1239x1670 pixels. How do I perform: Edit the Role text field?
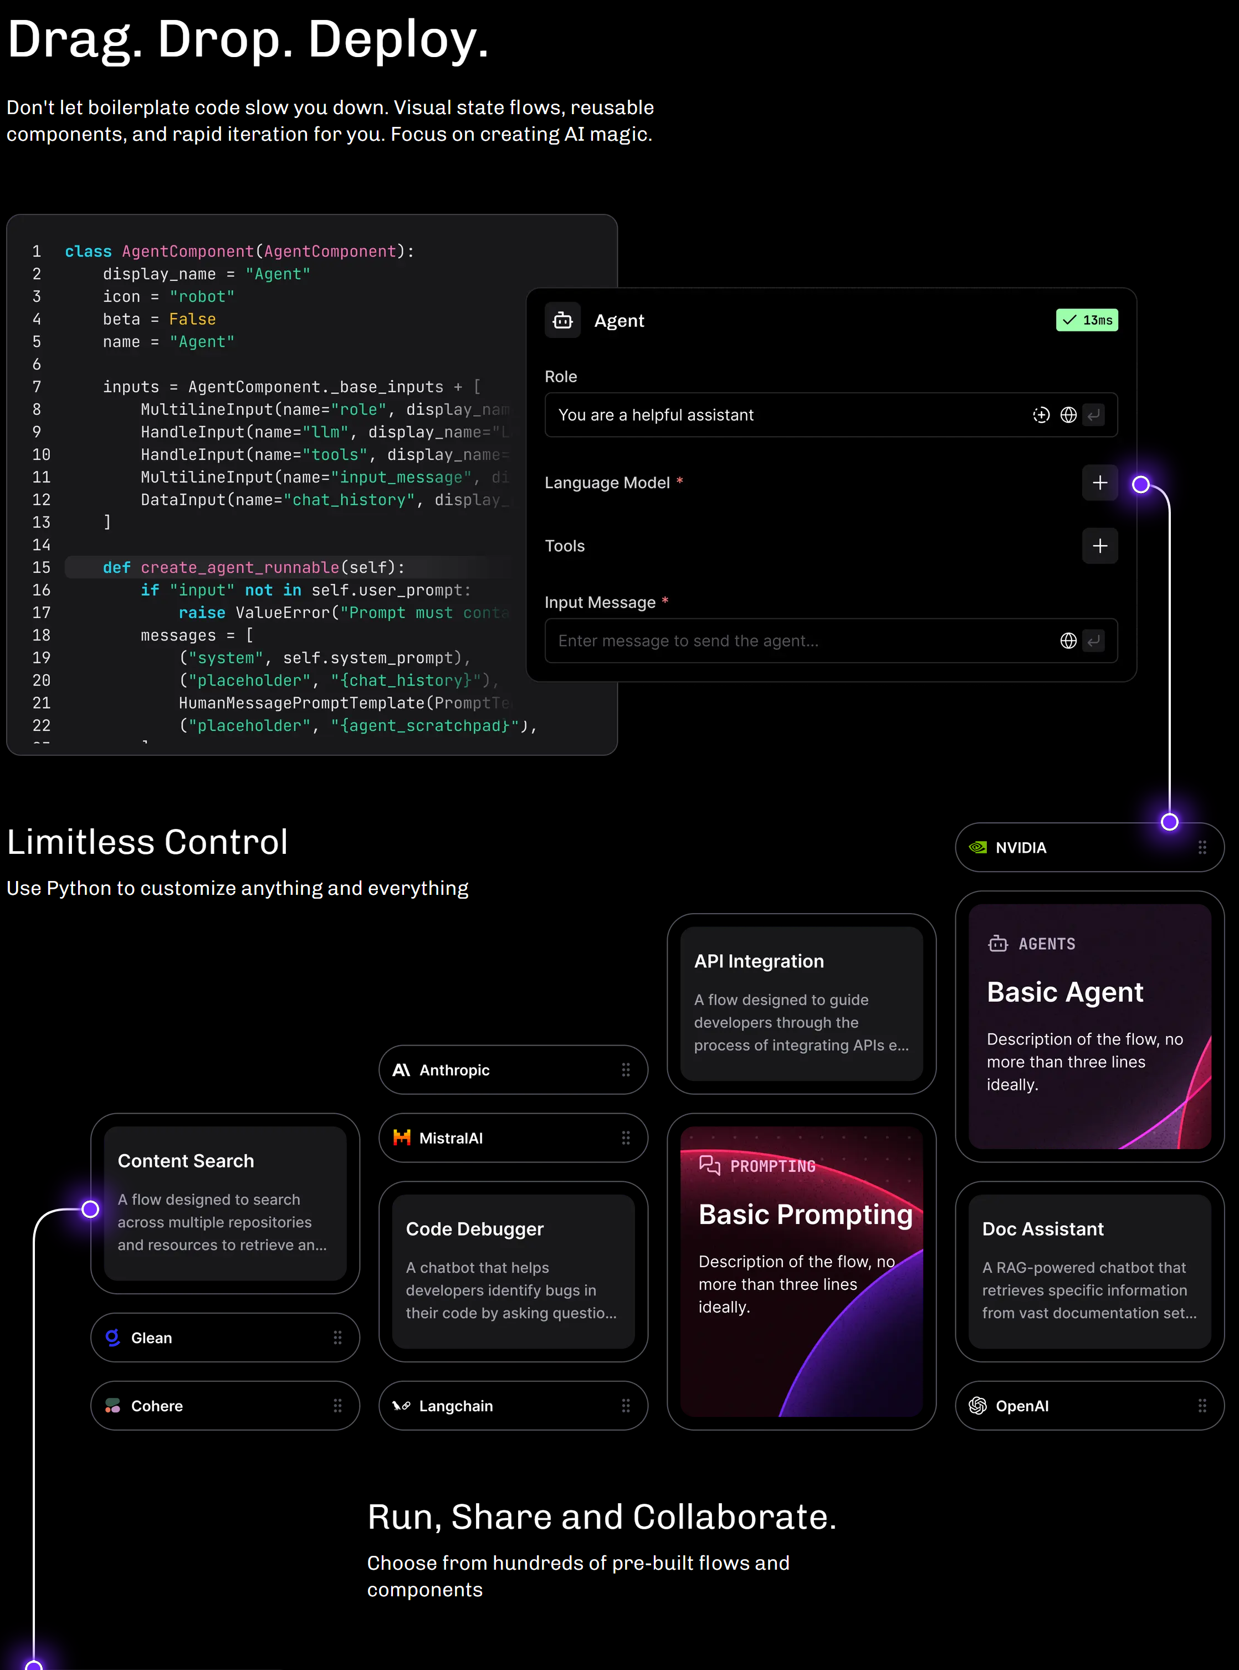[831, 414]
